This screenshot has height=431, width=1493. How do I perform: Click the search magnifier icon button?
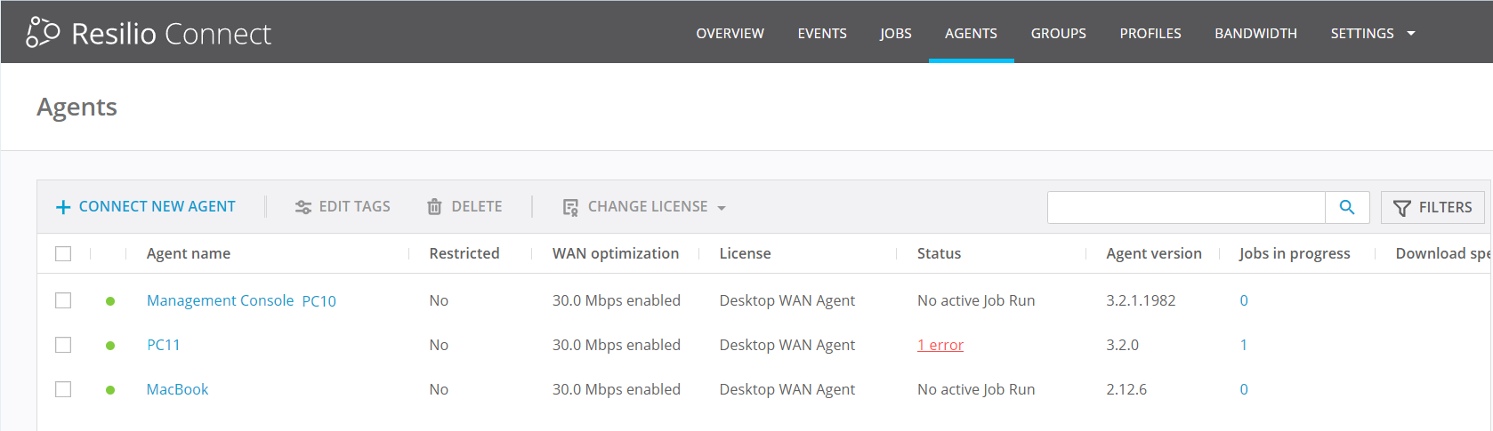point(1347,207)
